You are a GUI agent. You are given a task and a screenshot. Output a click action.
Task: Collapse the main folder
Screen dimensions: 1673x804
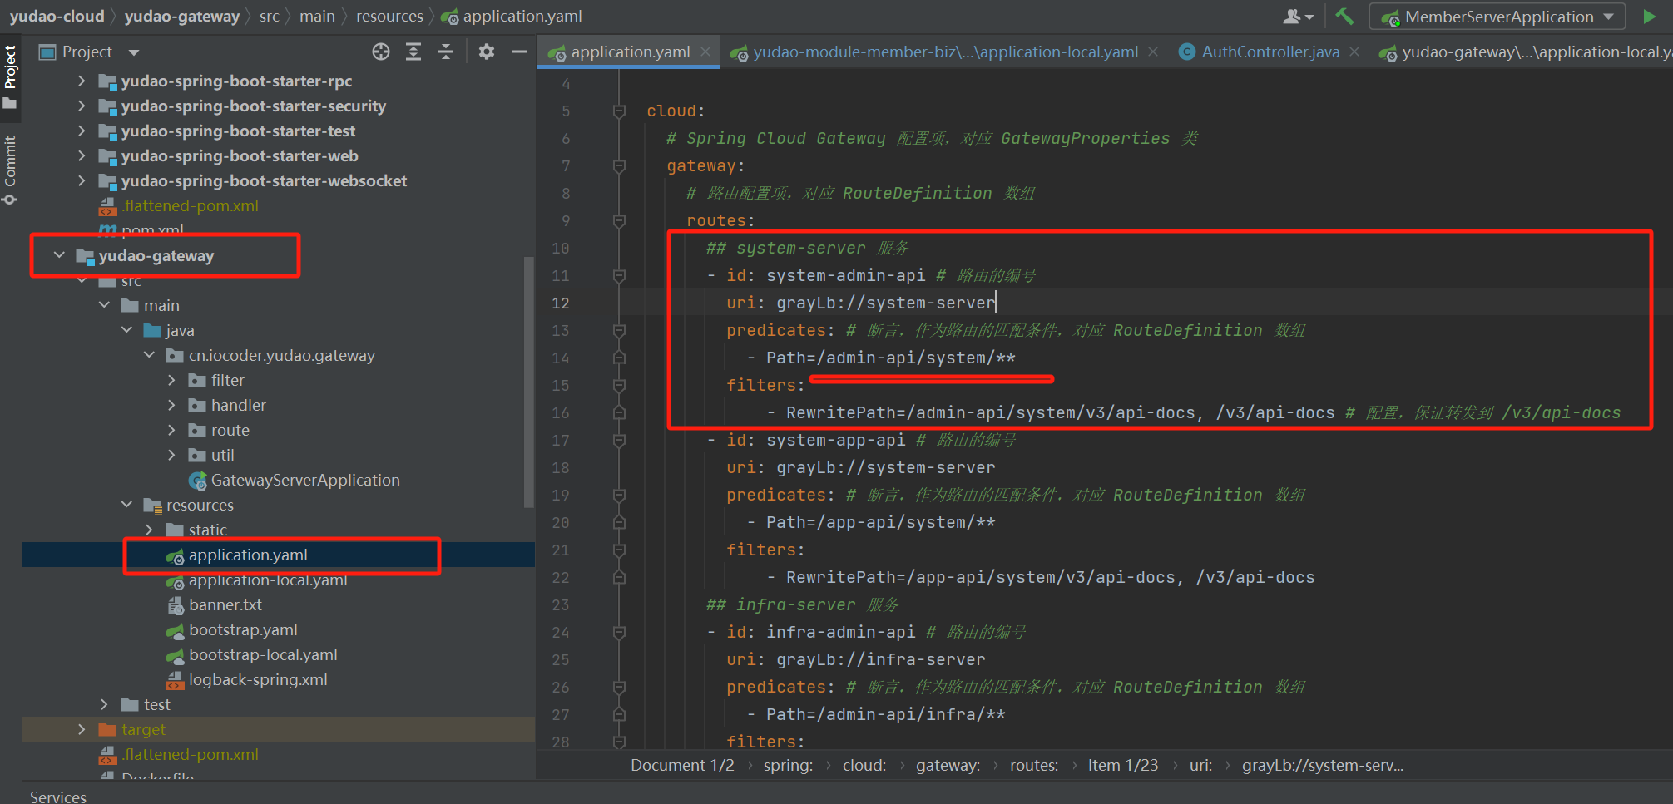click(104, 305)
